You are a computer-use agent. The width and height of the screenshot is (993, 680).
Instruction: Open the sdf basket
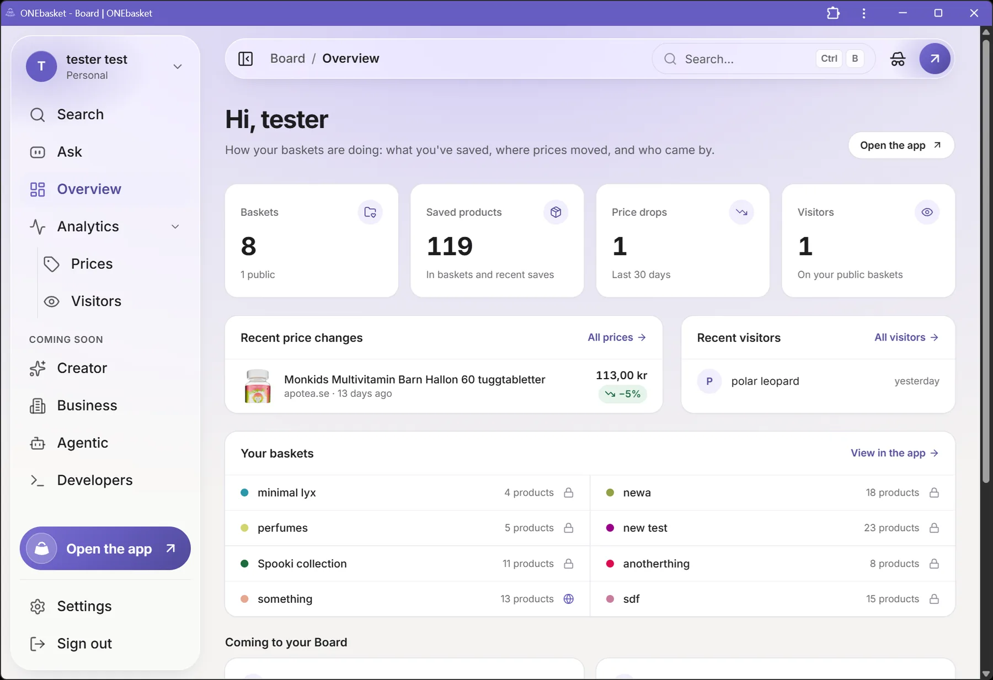[773, 599]
